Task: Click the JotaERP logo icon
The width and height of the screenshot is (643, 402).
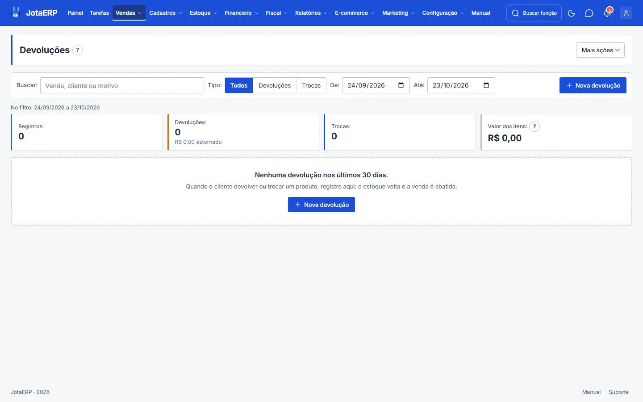Action: pos(16,13)
